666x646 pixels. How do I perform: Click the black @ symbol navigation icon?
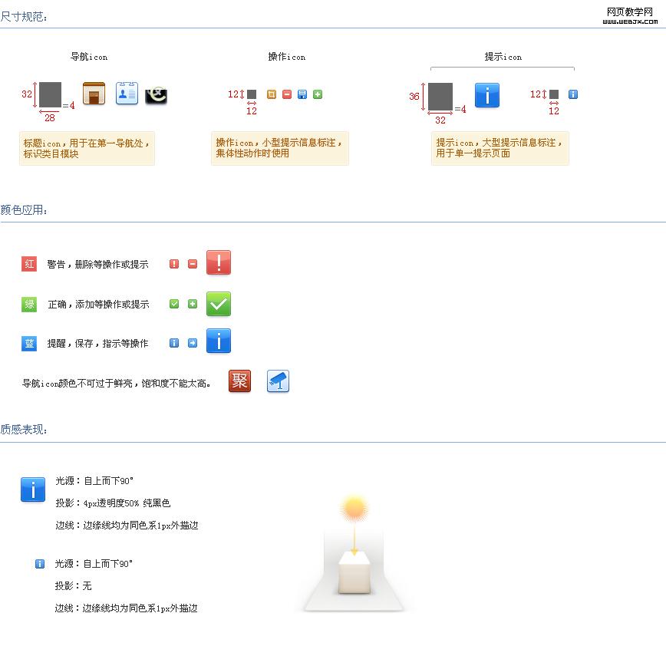coord(157,94)
